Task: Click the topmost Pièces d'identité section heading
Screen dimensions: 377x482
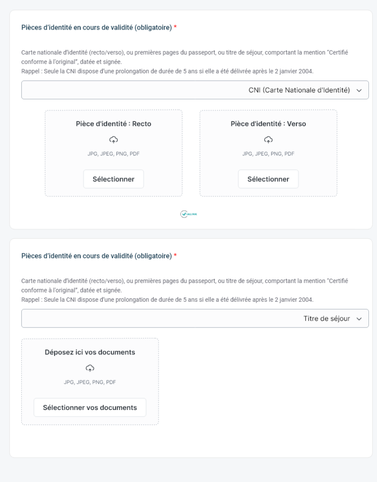Action: [97, 27]
